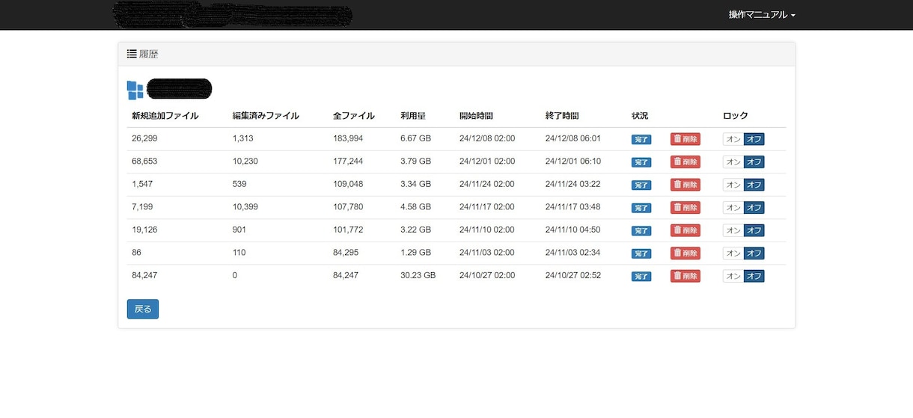Click the 1,313 edited files cell
This screenshot has height=418, width=913.
pos(243,138)
